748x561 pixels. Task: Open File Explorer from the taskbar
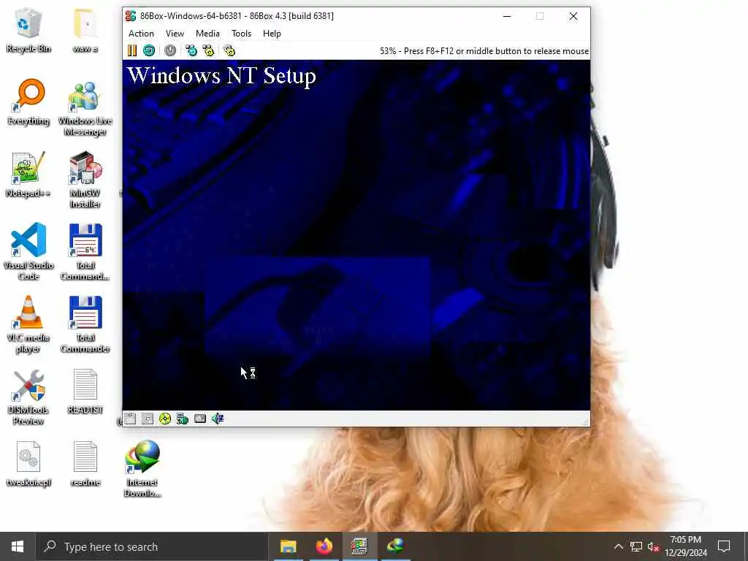(x=288, y=546)
